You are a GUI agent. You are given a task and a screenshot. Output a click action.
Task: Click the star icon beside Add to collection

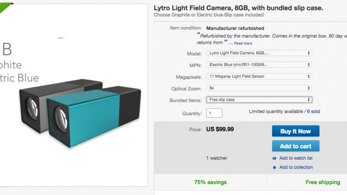point(274,168)
